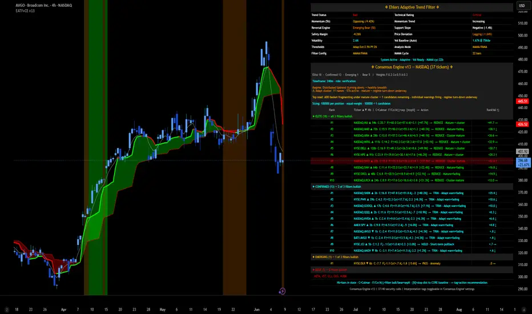Click the Technical Rating label cell
Image resolution: width=532 pixels, height=314 pixels.
[404, 15]
